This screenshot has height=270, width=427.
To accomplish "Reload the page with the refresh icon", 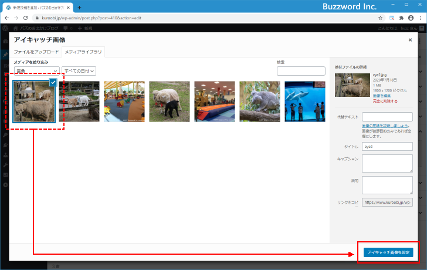I will pyautogui.click(x=28, y=18).
